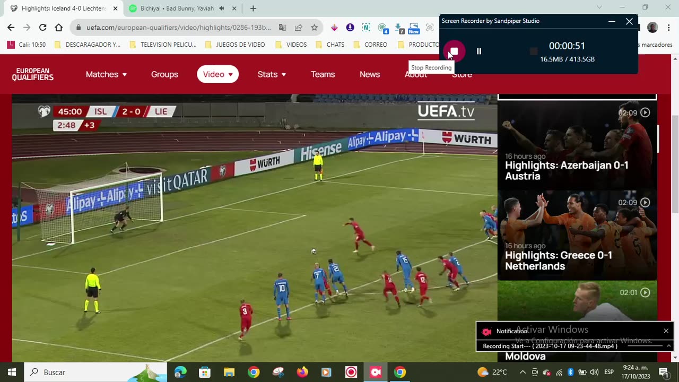Click the screenshot capture extension icon
679x382 pixels.
point(430,28)
